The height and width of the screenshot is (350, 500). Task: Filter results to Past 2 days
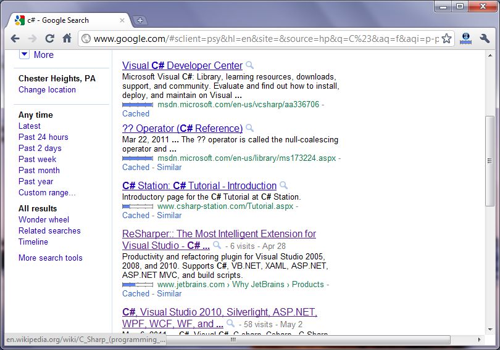click(x=40, y=149)
